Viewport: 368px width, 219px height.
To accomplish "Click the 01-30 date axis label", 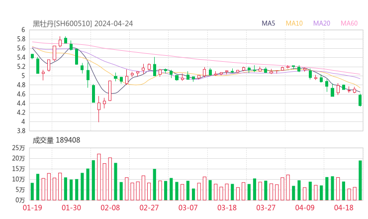I will [71, 208].
